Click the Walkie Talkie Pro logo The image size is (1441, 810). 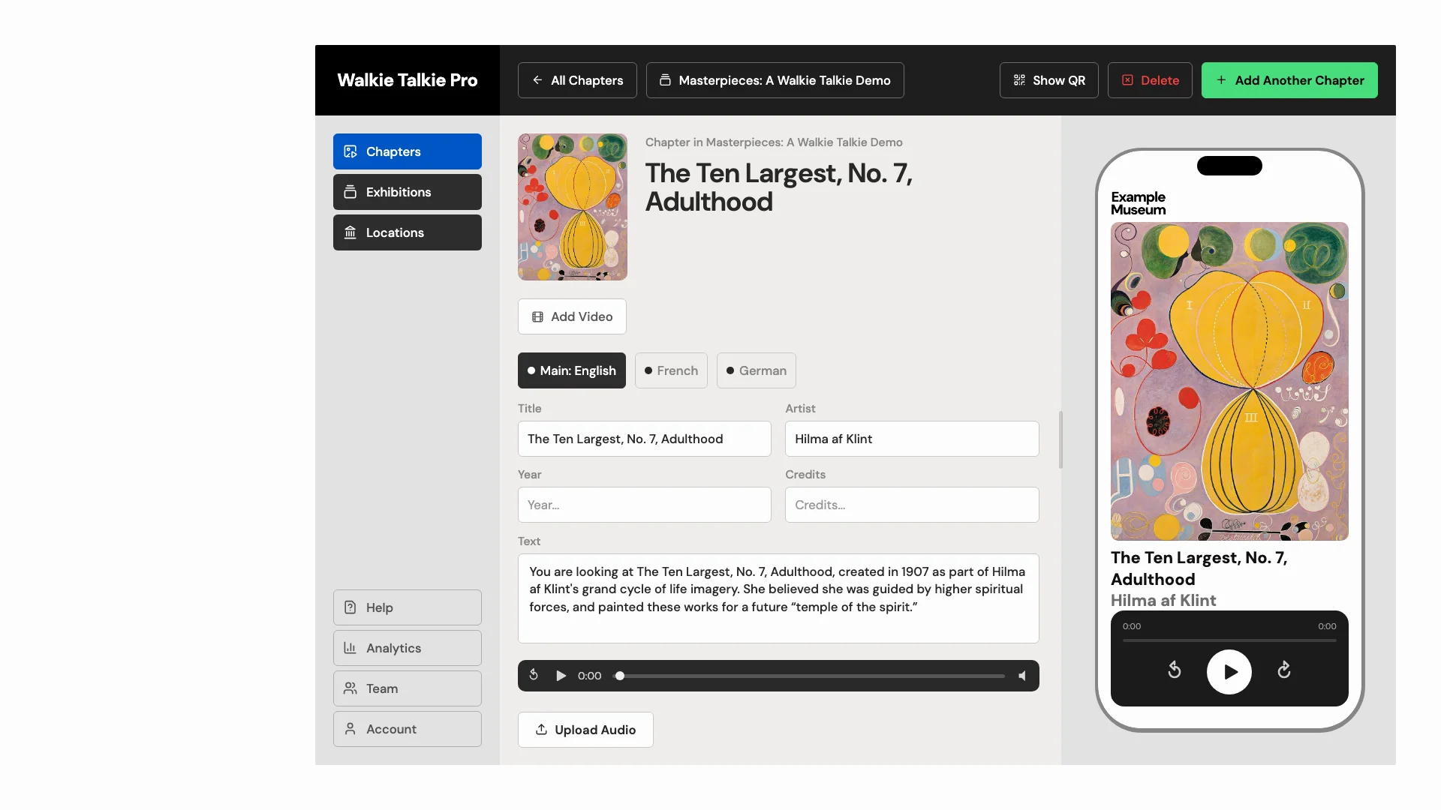[x=407, y=80]
